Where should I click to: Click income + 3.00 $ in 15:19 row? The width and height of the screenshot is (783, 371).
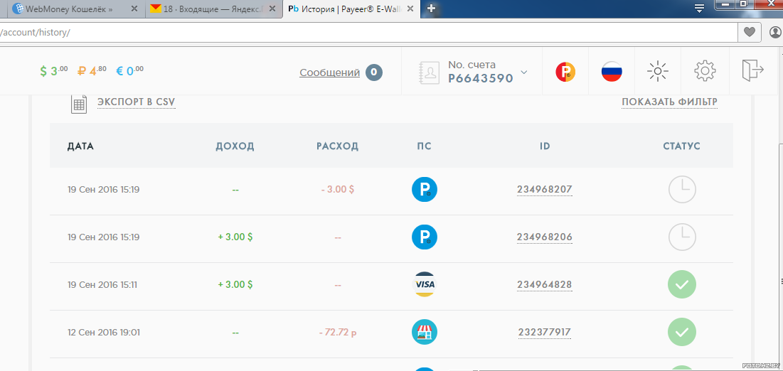pos(235,237)
